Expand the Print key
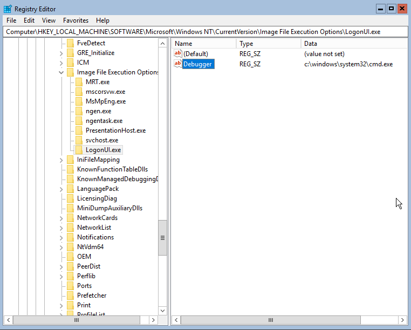This screenshot has width=411, height=330. (x=61, y=305)
